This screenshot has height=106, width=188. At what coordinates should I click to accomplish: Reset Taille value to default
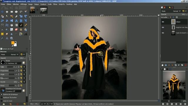pyautogui.click(x=21, y=67)
